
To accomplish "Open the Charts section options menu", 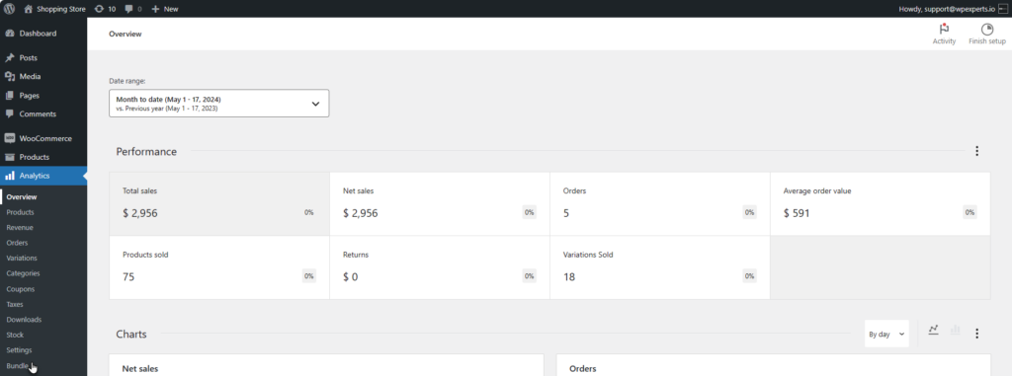I will tap(976, 334).
